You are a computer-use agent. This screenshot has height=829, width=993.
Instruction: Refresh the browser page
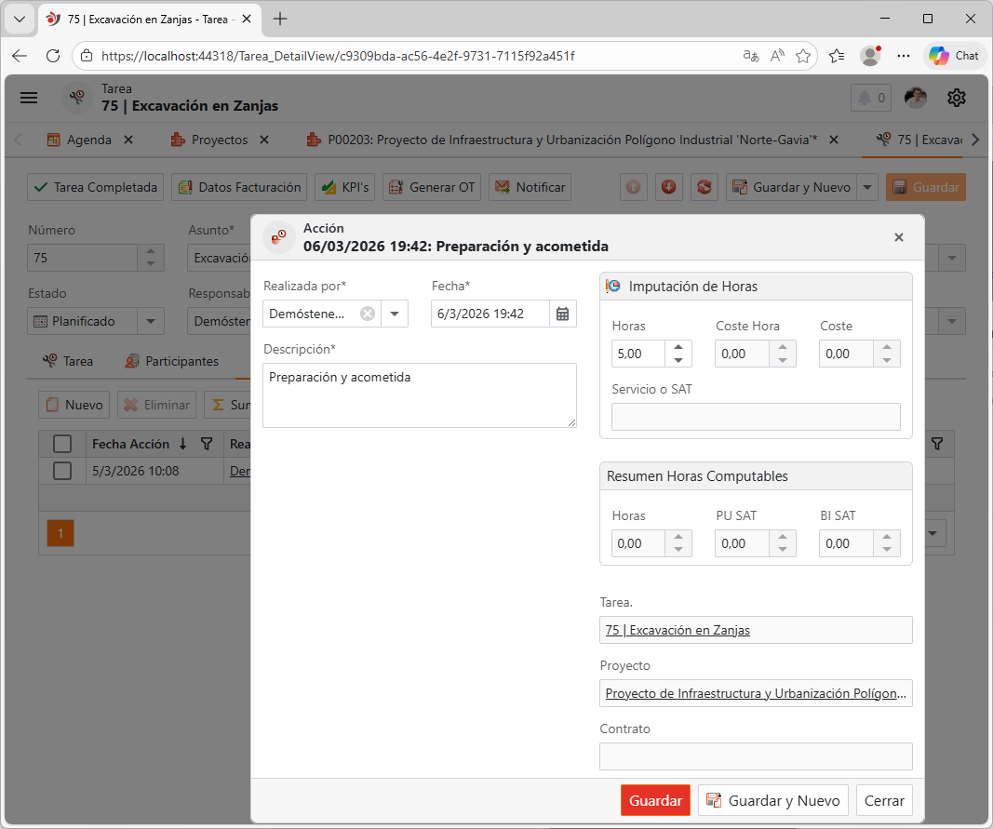point(53,56)
